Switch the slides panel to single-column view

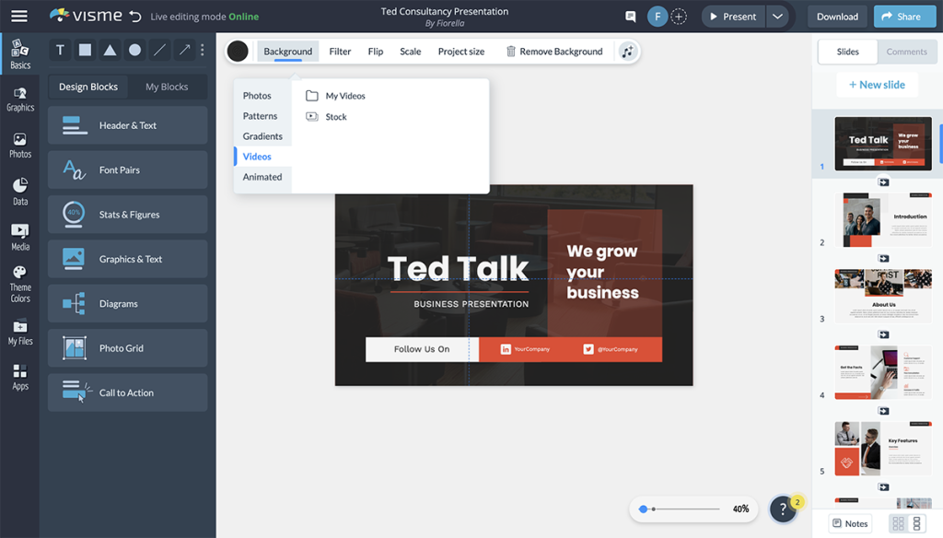[917, 522]
